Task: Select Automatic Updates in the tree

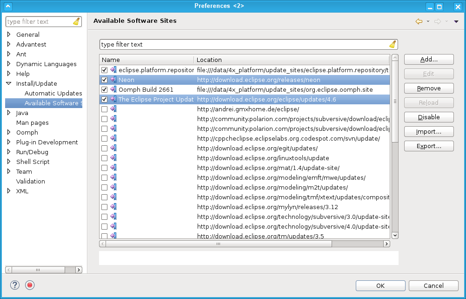Action: click(x=53, y=94)
